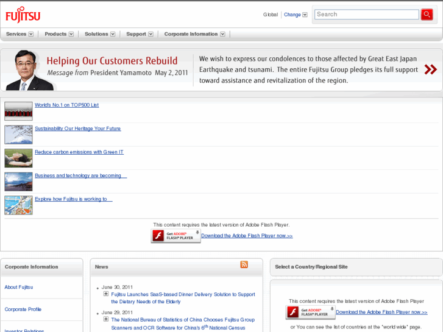Open the Explore how Fujitsu thumbnail
This screenshot has height=332, width=443.
(x=19, y=205)
